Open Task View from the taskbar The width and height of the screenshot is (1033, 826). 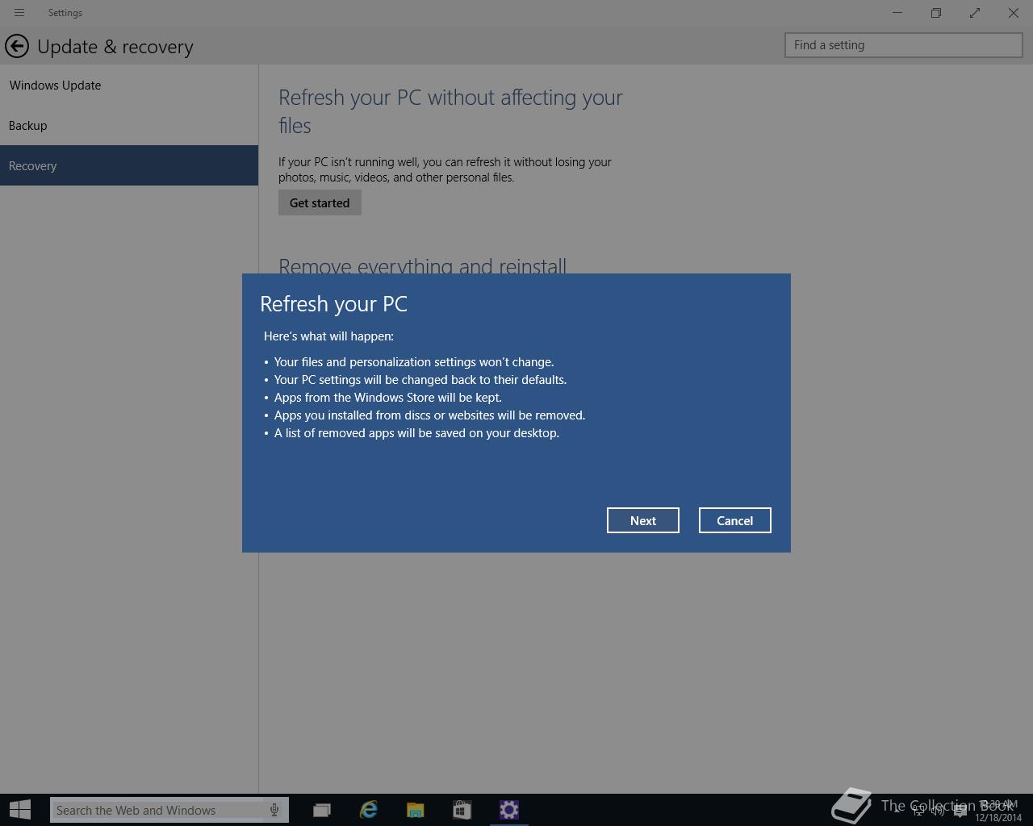[x=322, y=810]
